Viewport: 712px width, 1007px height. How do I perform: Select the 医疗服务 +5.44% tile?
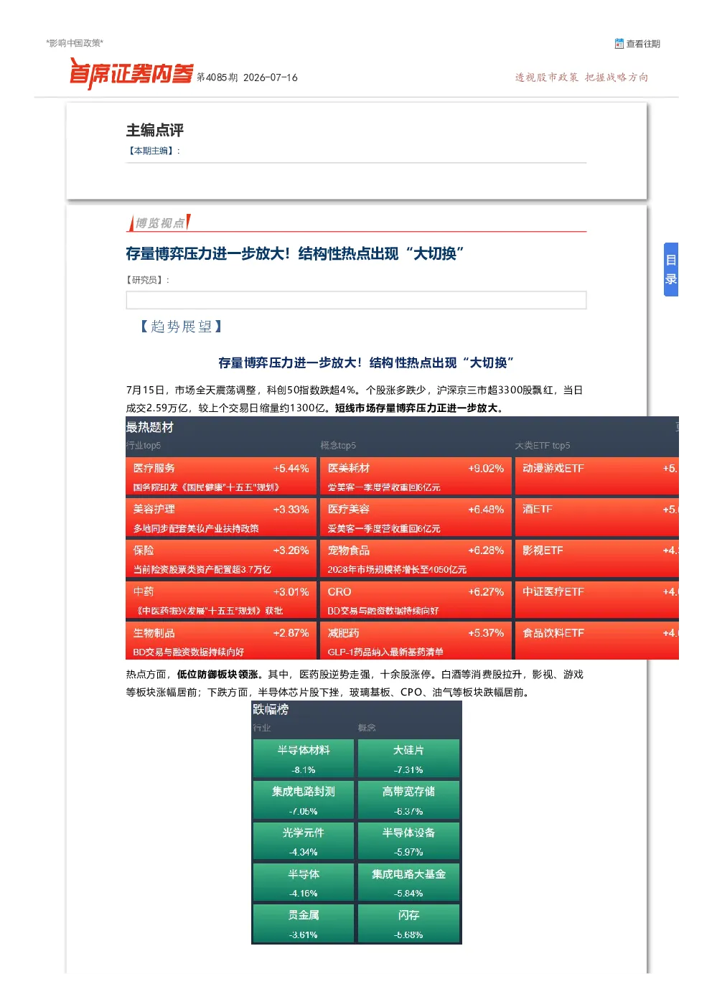coord(221,477)
